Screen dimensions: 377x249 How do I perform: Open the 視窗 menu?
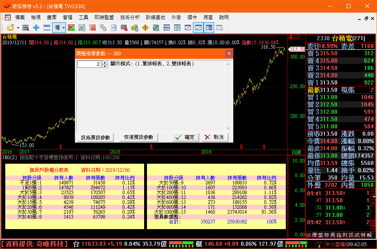(x=208, y=17)
